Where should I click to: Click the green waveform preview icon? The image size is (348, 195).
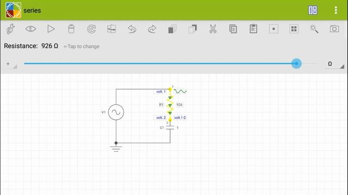[x=180, y=91]
